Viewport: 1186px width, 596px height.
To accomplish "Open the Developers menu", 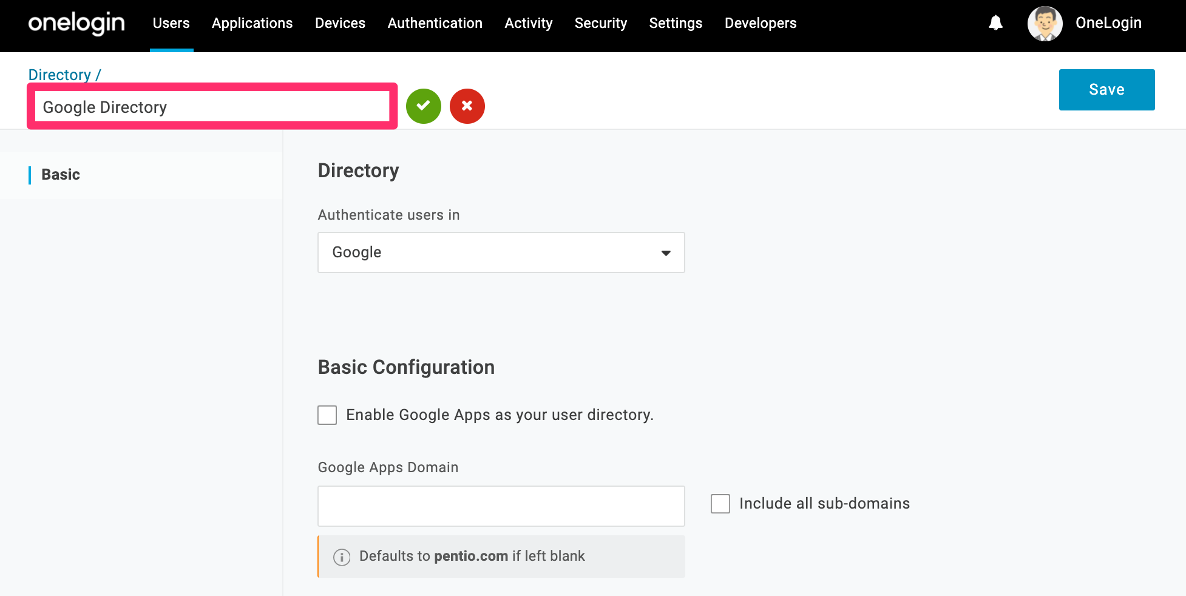I will click(761, 23).
